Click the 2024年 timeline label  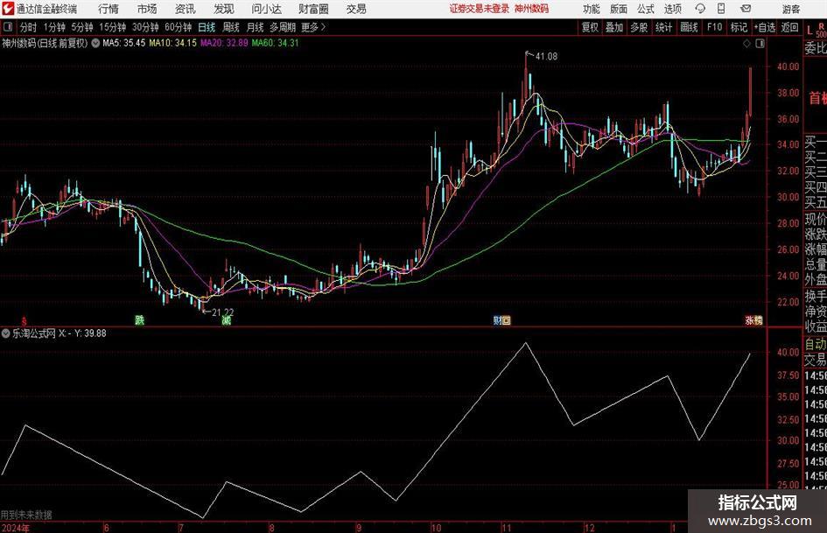tap(15, 528)
